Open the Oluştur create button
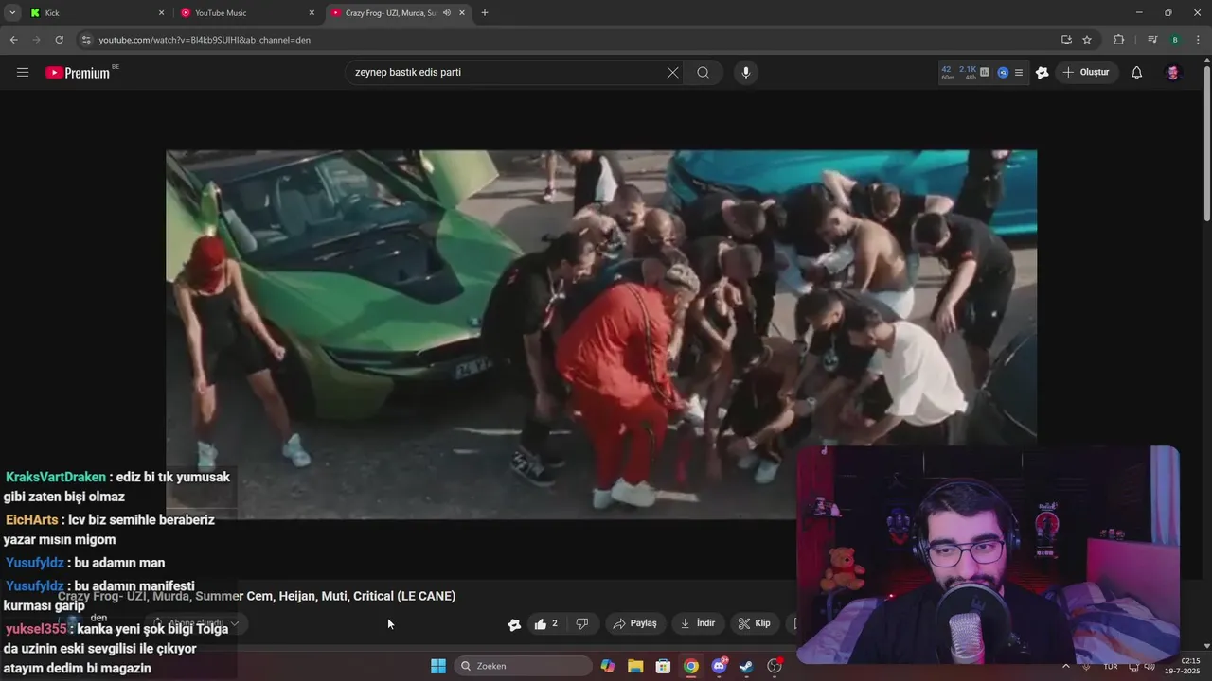 1087,73
